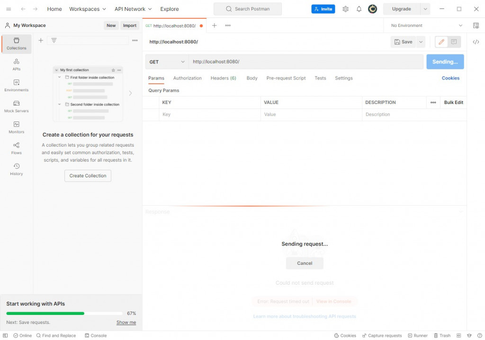The width and height of the screenshot is (485, 340).
Task: Open the notifications bell
Action: tap(359, 9)
